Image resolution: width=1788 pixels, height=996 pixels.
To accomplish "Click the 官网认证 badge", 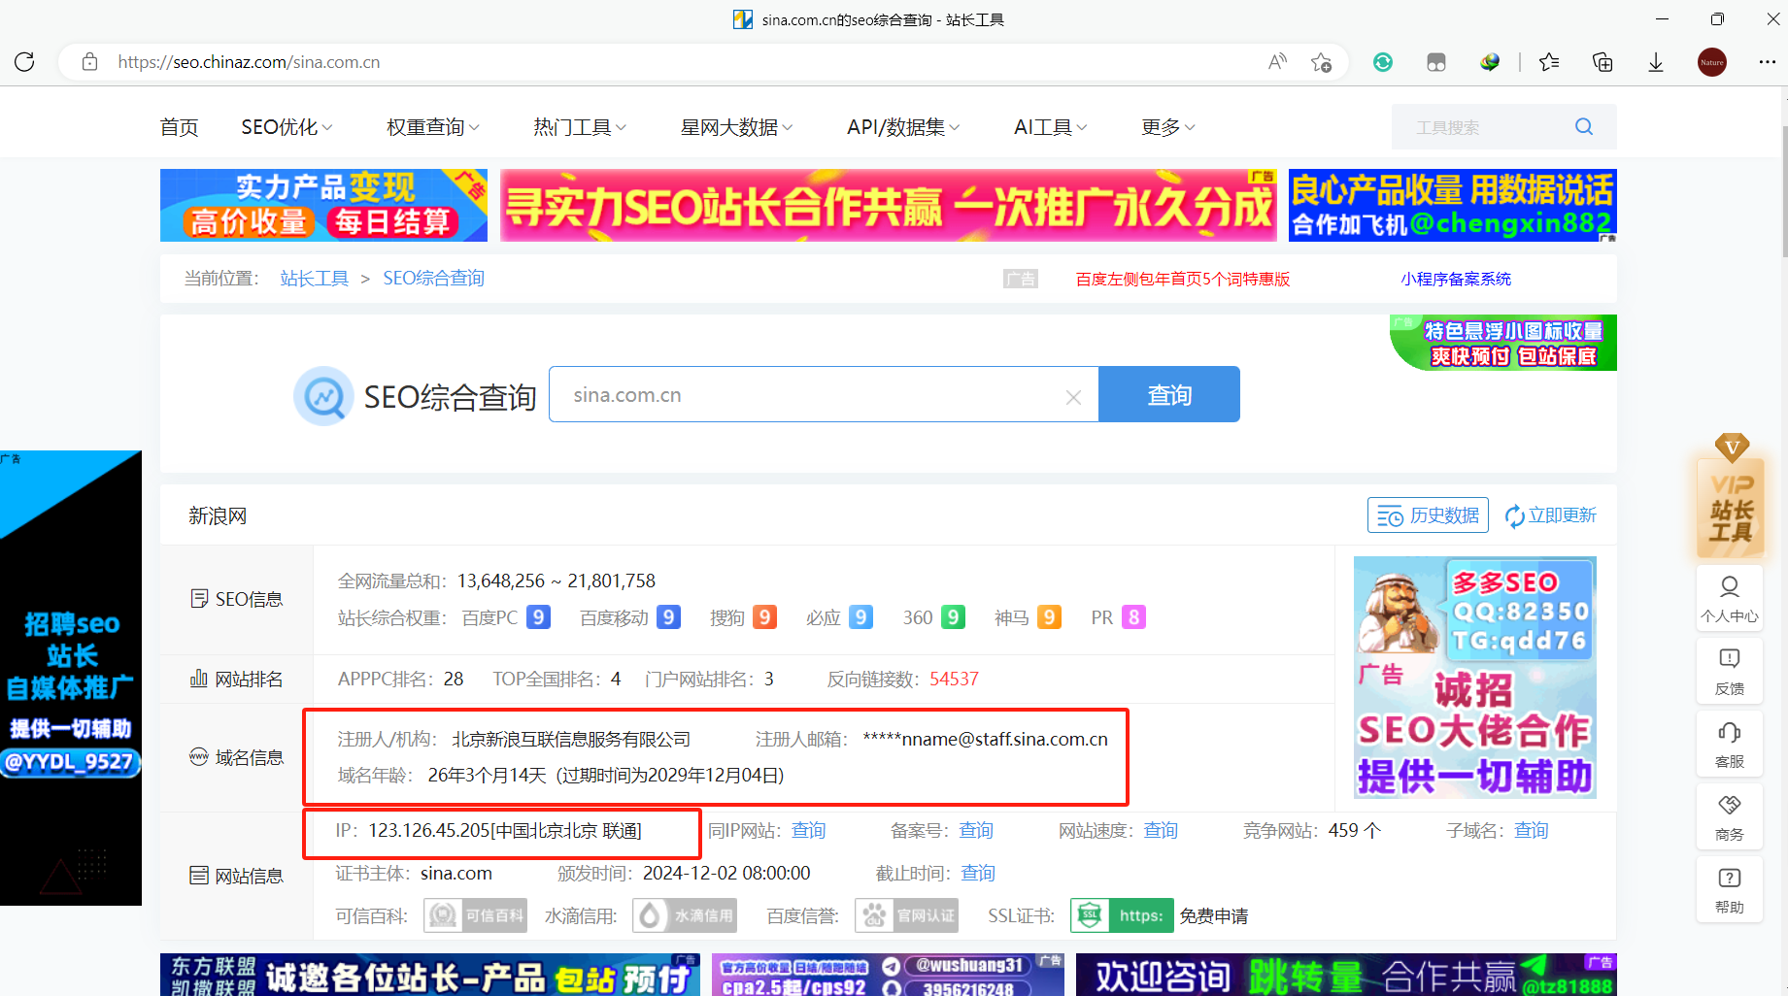I will coord(907,915).
